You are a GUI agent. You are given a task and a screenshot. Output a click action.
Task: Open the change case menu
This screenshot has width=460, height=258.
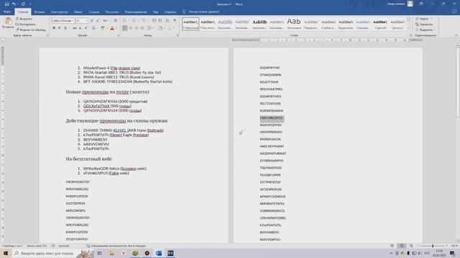[106, 21]
